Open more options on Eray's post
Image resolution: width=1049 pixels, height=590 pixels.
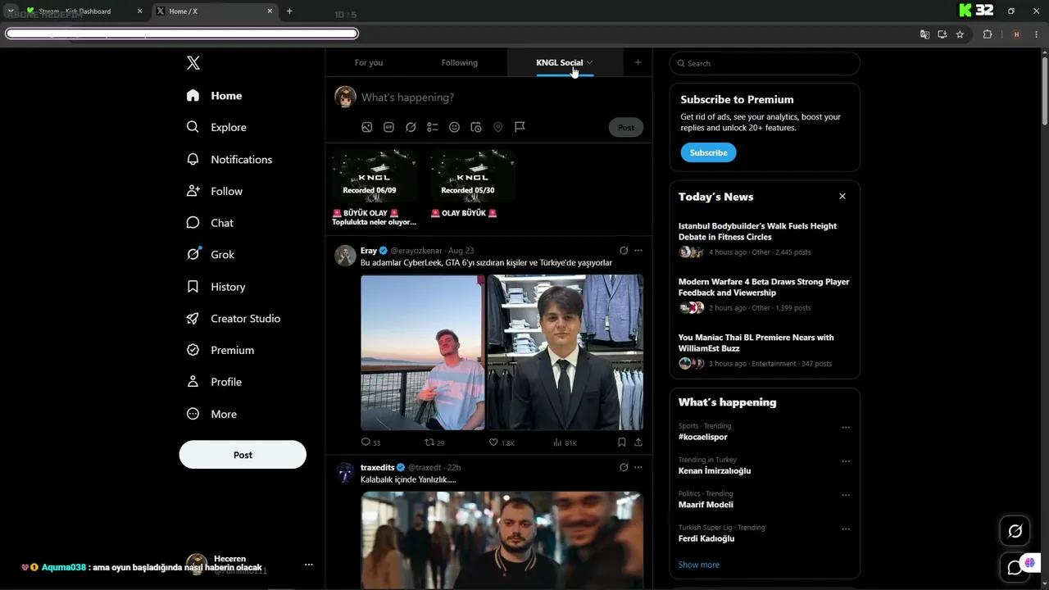(x=638, y=251)
